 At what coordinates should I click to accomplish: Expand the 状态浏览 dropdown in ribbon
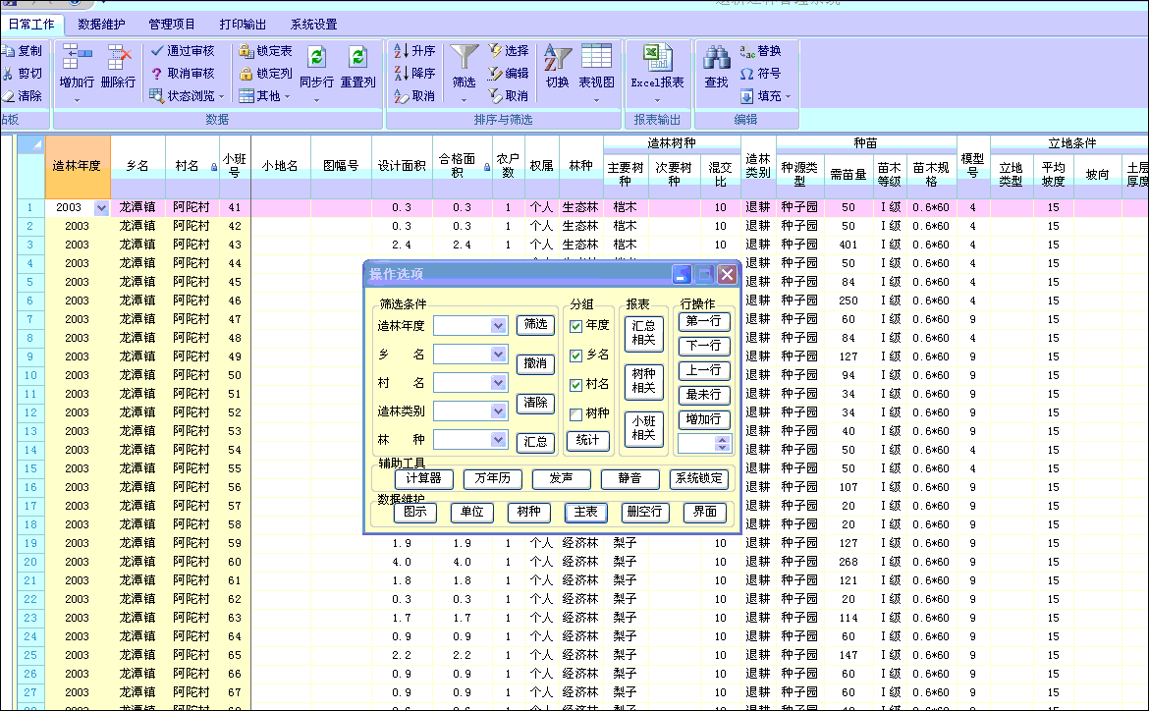(221, 97)
